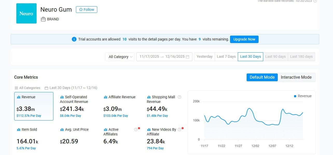This screenshot has width=333, height=155.
Task: Collapse the All Category selector chevron
Action: (131, 56)
